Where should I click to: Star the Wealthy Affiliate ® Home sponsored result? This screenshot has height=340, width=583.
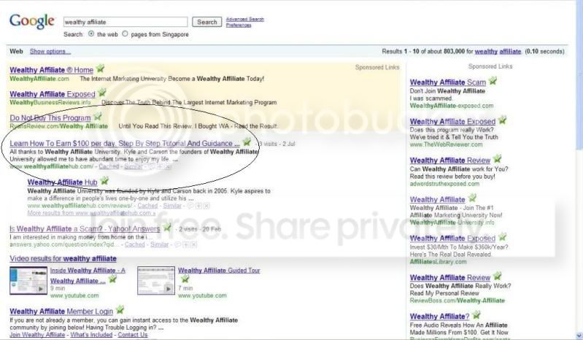coord(100,69)
